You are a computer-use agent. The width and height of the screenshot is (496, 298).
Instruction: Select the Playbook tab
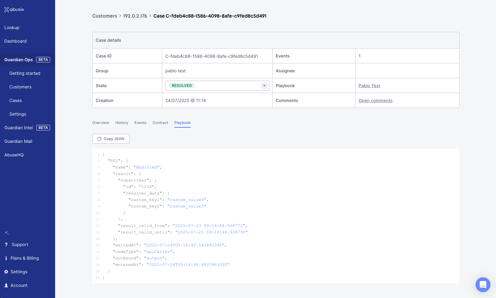click(182, 123)
